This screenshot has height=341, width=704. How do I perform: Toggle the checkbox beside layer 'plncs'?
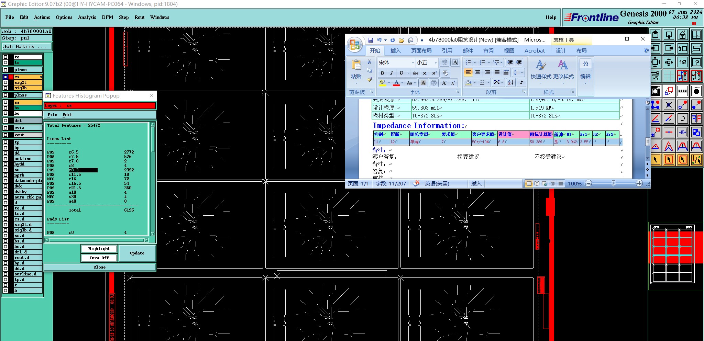pyautogui.click(x=5, y=70)
